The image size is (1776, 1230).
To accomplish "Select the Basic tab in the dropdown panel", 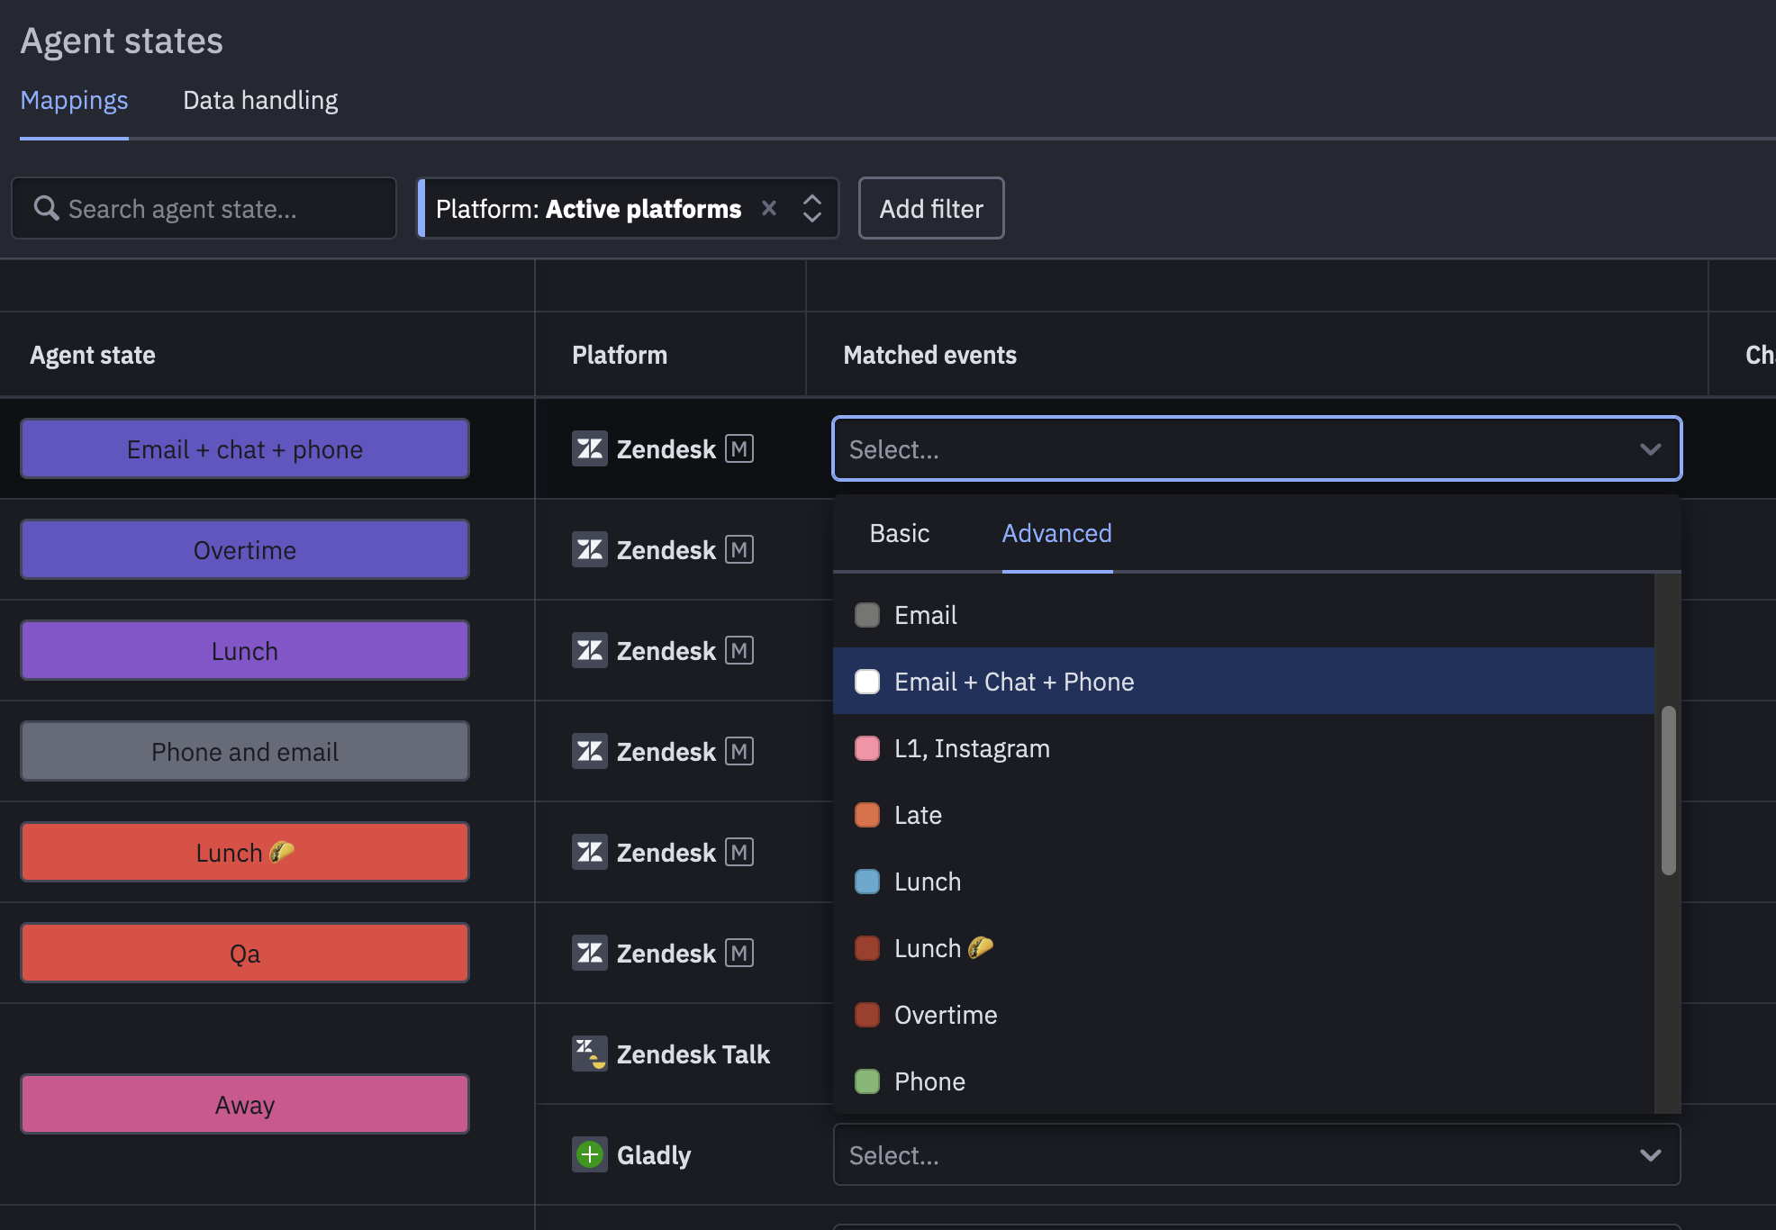I will (899, 533).
